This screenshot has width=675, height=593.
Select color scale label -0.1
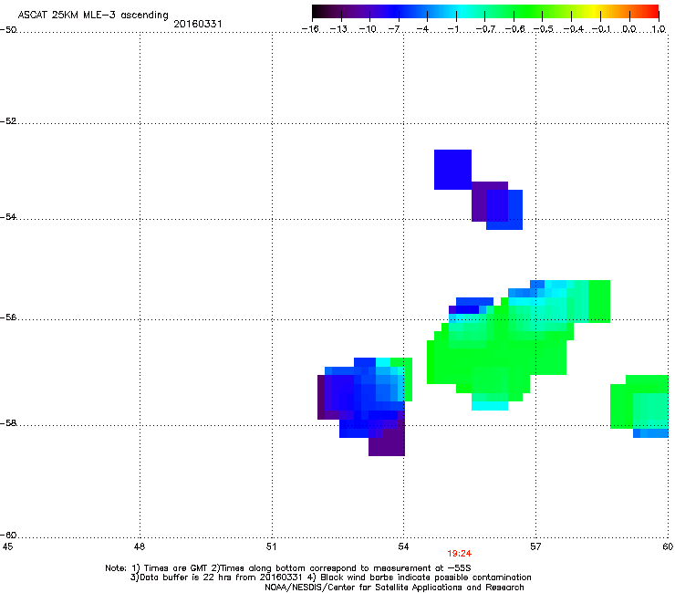tap(601, 29)
